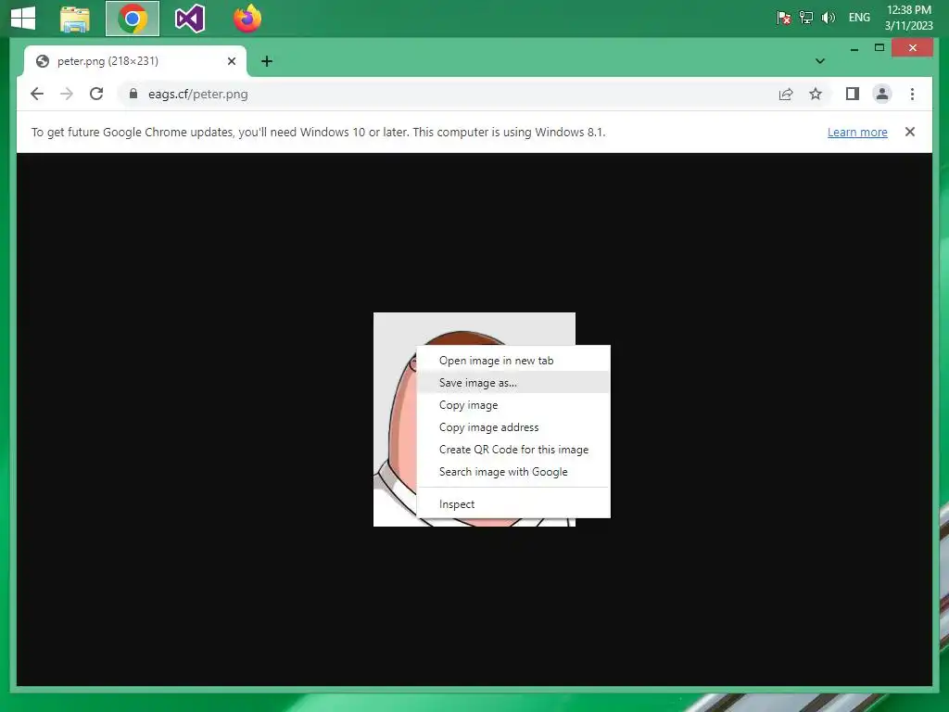
Task: Launch Firefox from the taskbar
Action: coord(247,19)
